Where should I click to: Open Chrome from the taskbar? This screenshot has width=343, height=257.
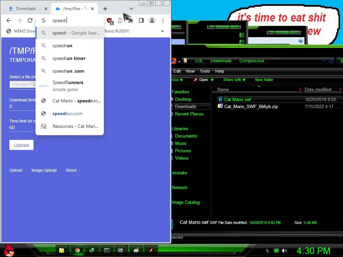(x=77, y=250)
